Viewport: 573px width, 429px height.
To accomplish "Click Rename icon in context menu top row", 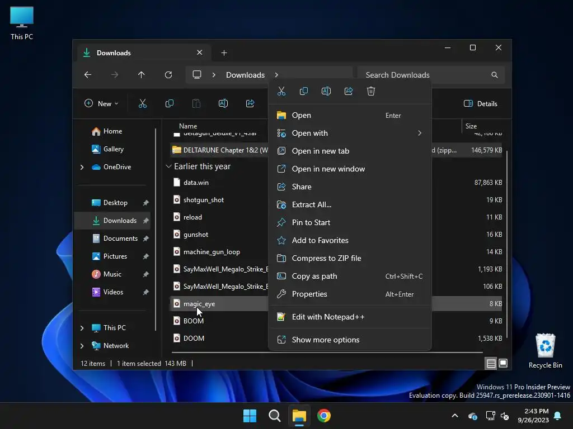I will 326,91.
